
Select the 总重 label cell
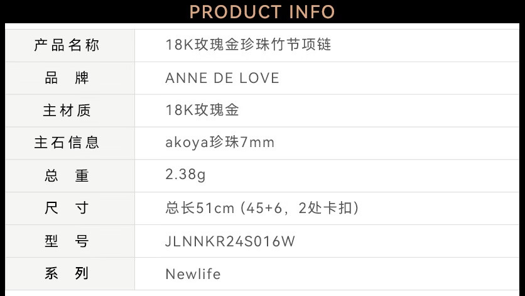click(67, 175)
